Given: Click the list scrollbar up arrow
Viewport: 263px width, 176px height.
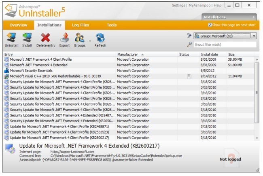Looking at the screenshot, I should (257, 60).
